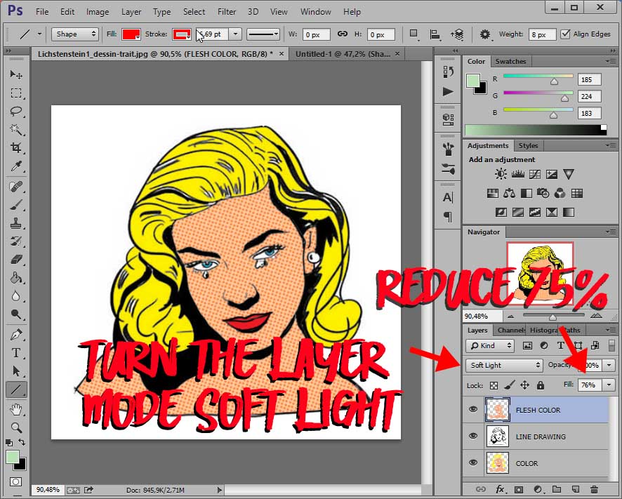This screenshot has height=499, width=622.
Task: Open stroke width dropdown arrow
Action: click(x=235, y=34)
